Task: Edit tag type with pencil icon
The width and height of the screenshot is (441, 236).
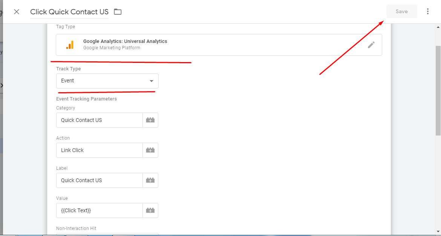Action: pyautogui.click(x=371, y=45)
